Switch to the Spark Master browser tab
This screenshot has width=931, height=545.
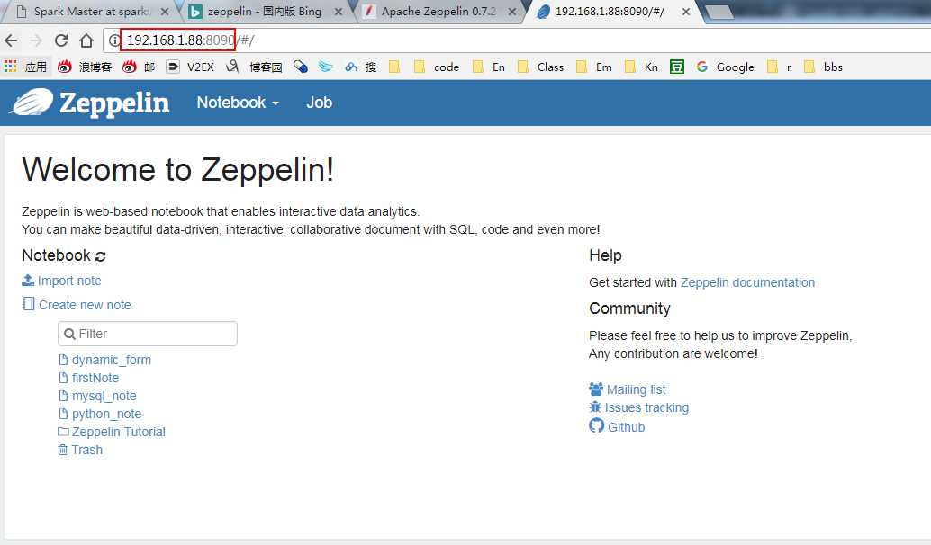90,12
